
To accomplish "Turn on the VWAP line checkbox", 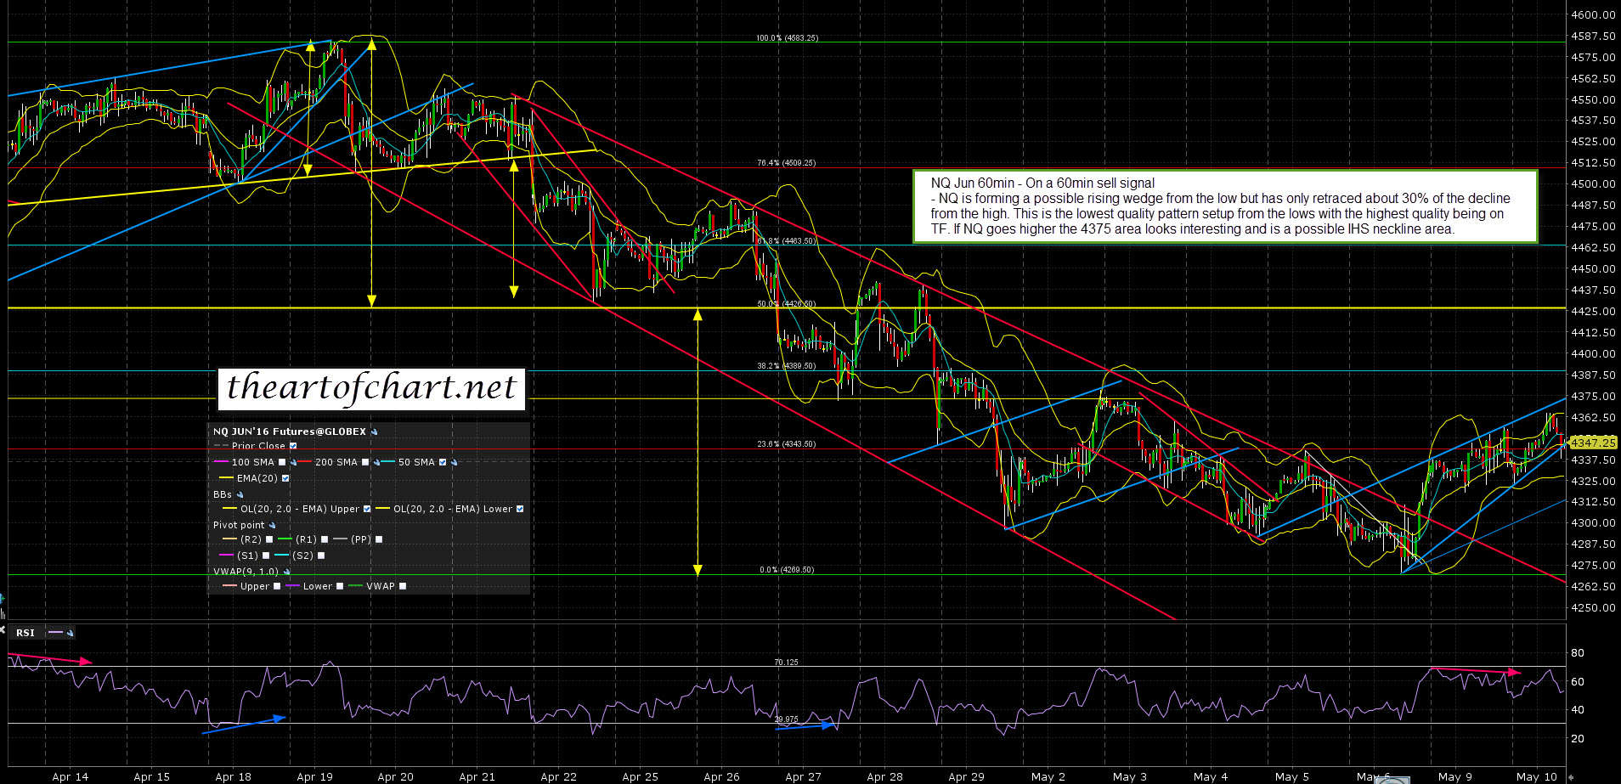I will coord(403,586).
